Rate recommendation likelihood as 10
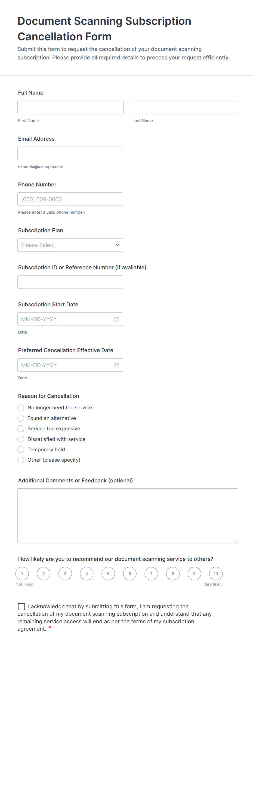This screenshot has height=789, width=253. pyautogui.click(x=216, y=574)
